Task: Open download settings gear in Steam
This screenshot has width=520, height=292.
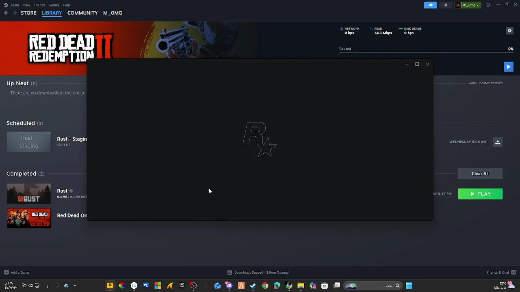Action: (x=509, y=30)
